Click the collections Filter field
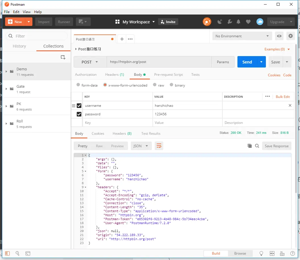This screenshot has height=260, width=300. [x=37, y=36]
